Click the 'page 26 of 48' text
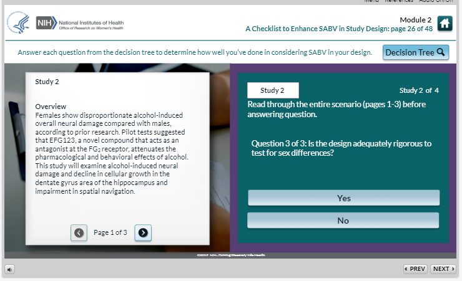 pos(411,29)
